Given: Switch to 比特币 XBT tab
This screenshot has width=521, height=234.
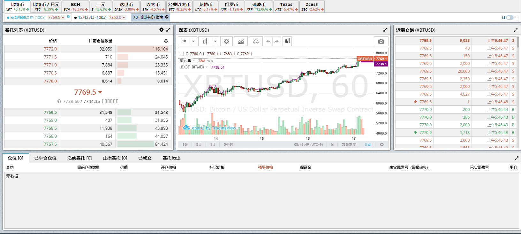Looking at the screenshot, I should pos(17,7).
